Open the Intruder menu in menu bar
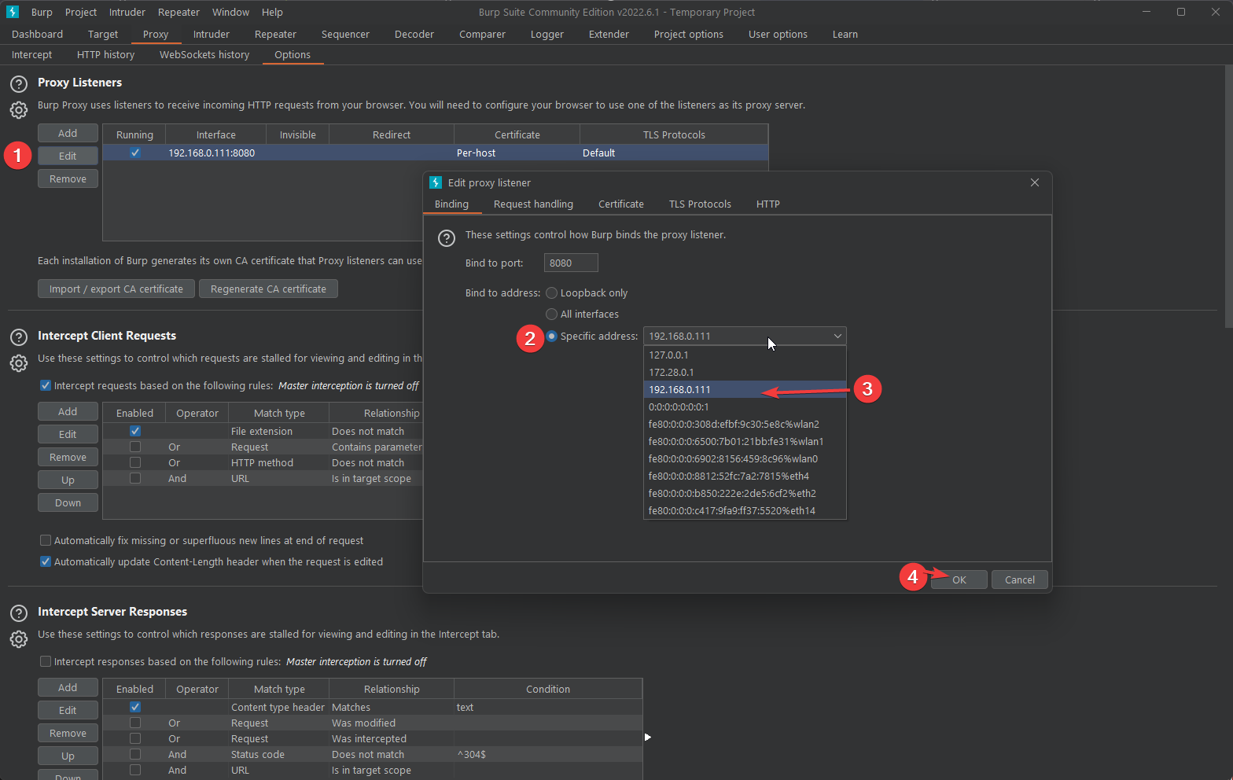This screenshot has width=1233, height=780. pos(127,12)
